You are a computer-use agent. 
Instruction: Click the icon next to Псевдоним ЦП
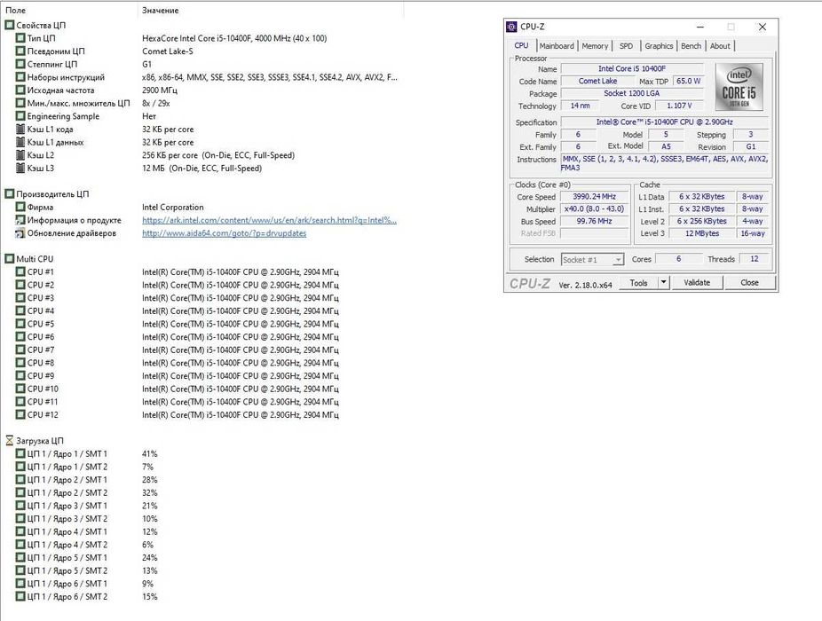coord(20,51)
